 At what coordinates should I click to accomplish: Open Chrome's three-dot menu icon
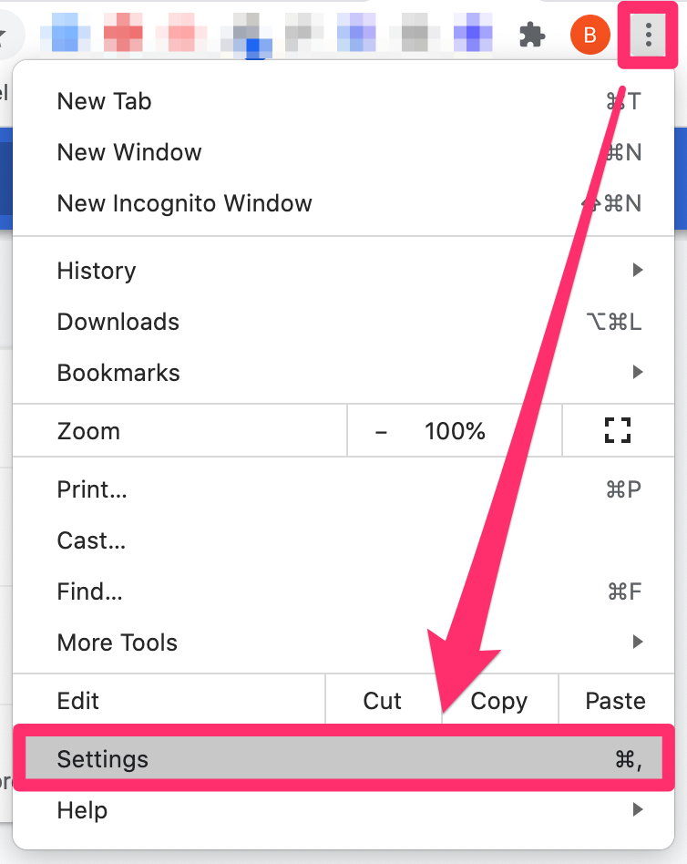click(x=646, y=35)
